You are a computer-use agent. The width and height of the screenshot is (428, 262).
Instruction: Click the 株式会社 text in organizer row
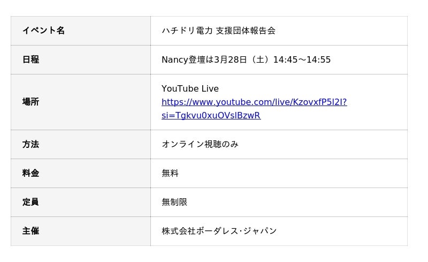[x=179, y=231]
